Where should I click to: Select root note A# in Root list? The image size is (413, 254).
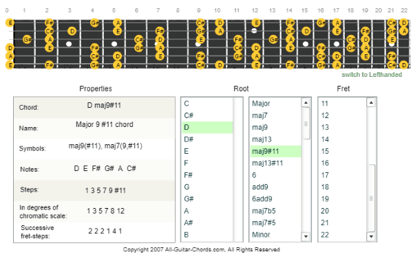pos(207,222)
